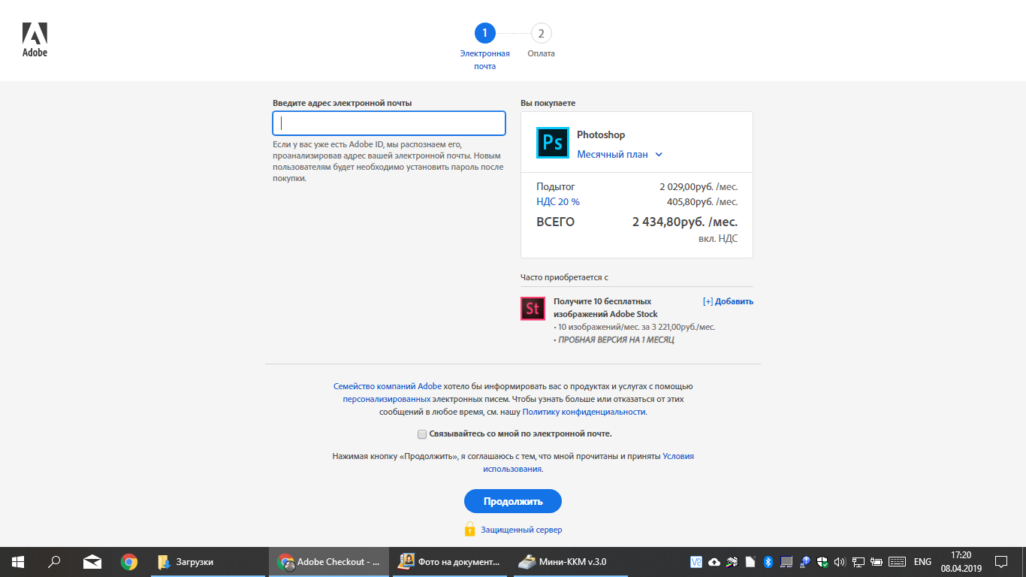Screen dimensions: 1026x577
Task: Focus the email address input field
Action: pyautogui.click(x=389, y=123)
